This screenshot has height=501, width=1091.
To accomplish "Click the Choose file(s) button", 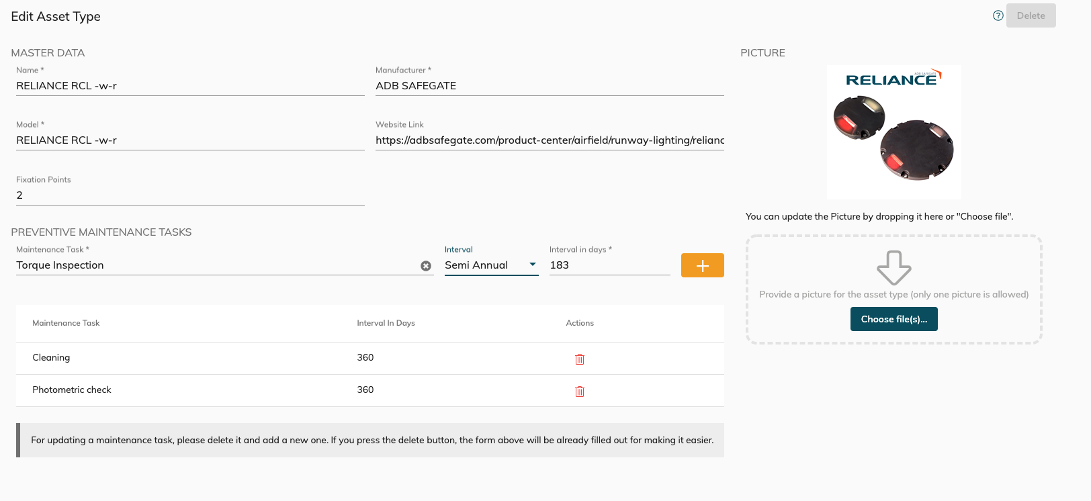I will tap(893, 319).
